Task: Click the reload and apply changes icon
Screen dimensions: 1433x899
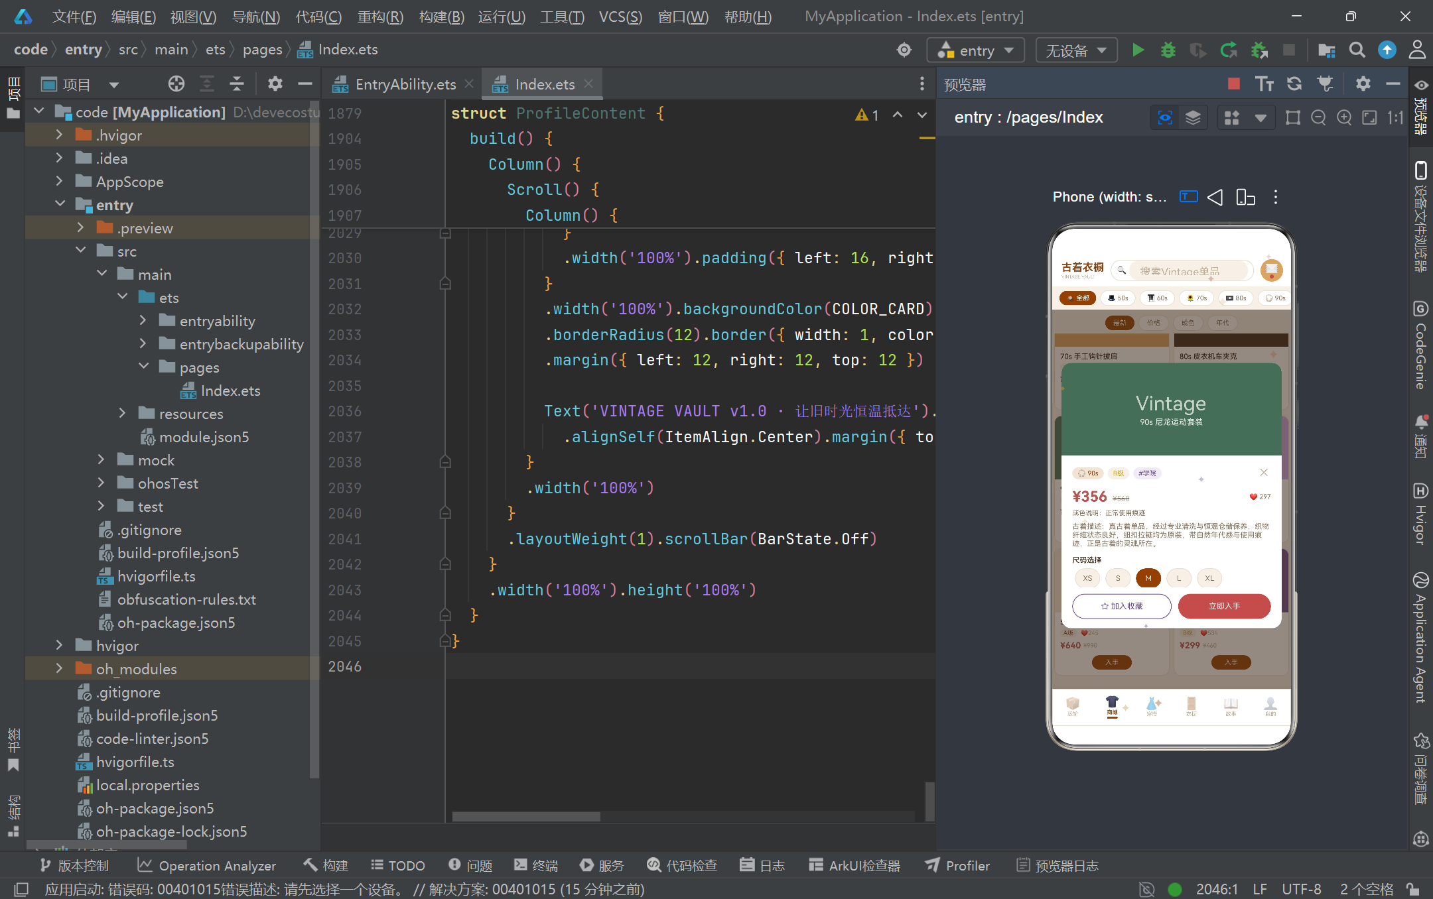Action: click(x=1229, y=50)
